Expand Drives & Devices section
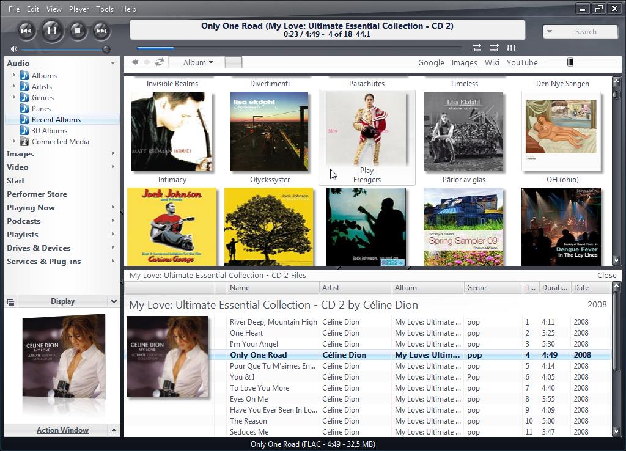 (112, 248)
